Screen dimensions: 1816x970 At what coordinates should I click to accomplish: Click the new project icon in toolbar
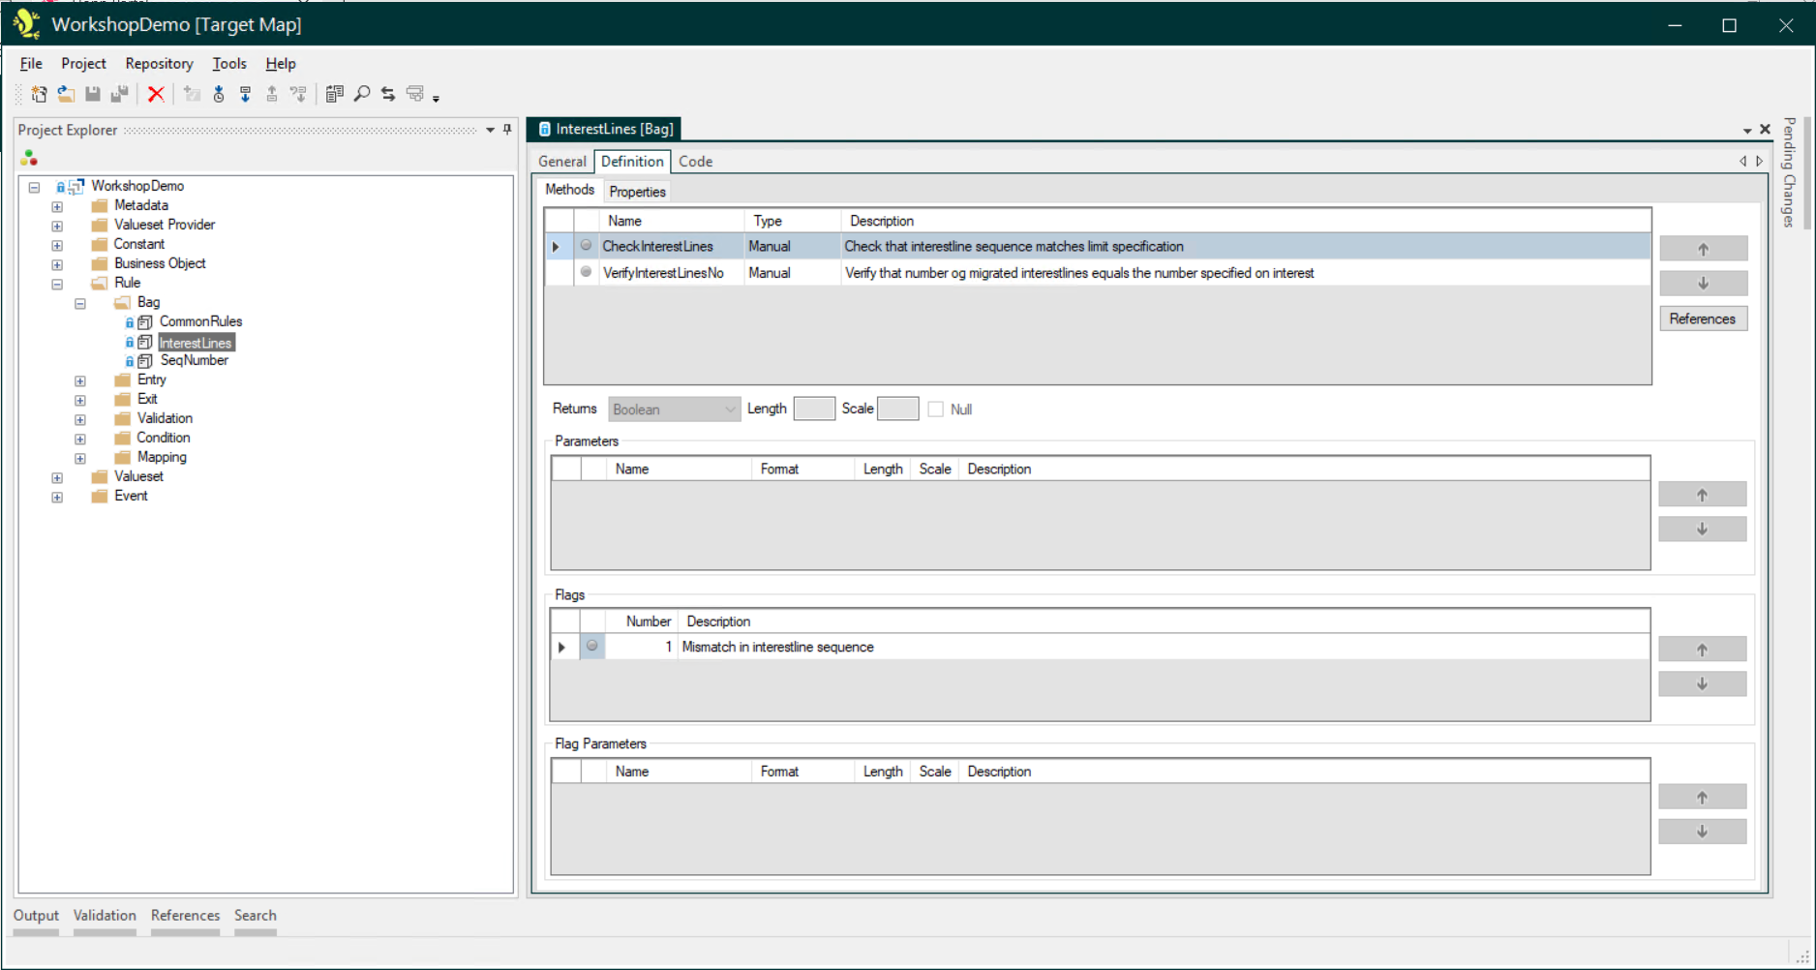tap(39, 94)
